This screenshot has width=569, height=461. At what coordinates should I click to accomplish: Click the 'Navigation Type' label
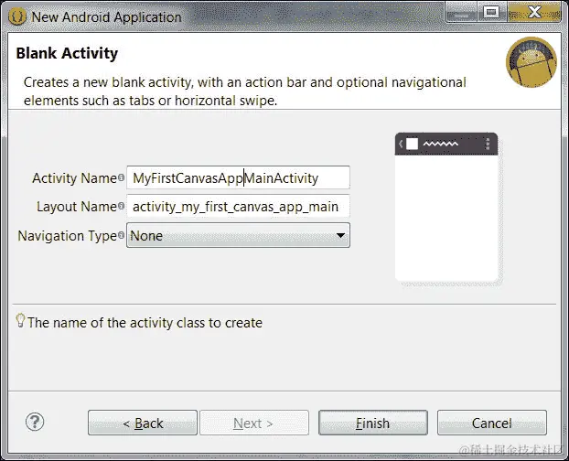pos(67,236)
